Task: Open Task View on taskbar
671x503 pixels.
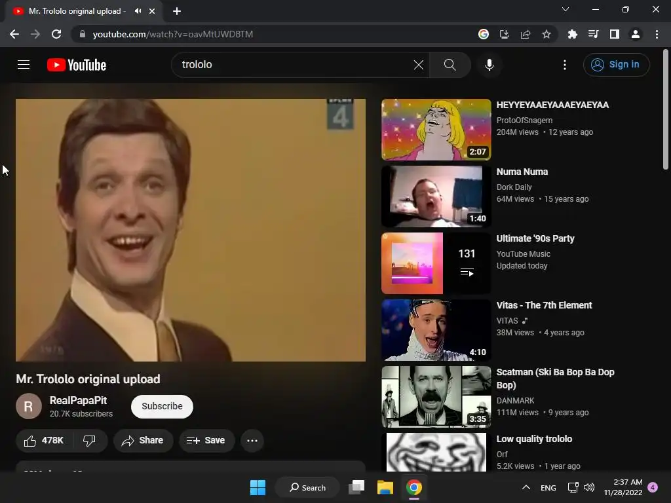Action: (x=356, y=487)
